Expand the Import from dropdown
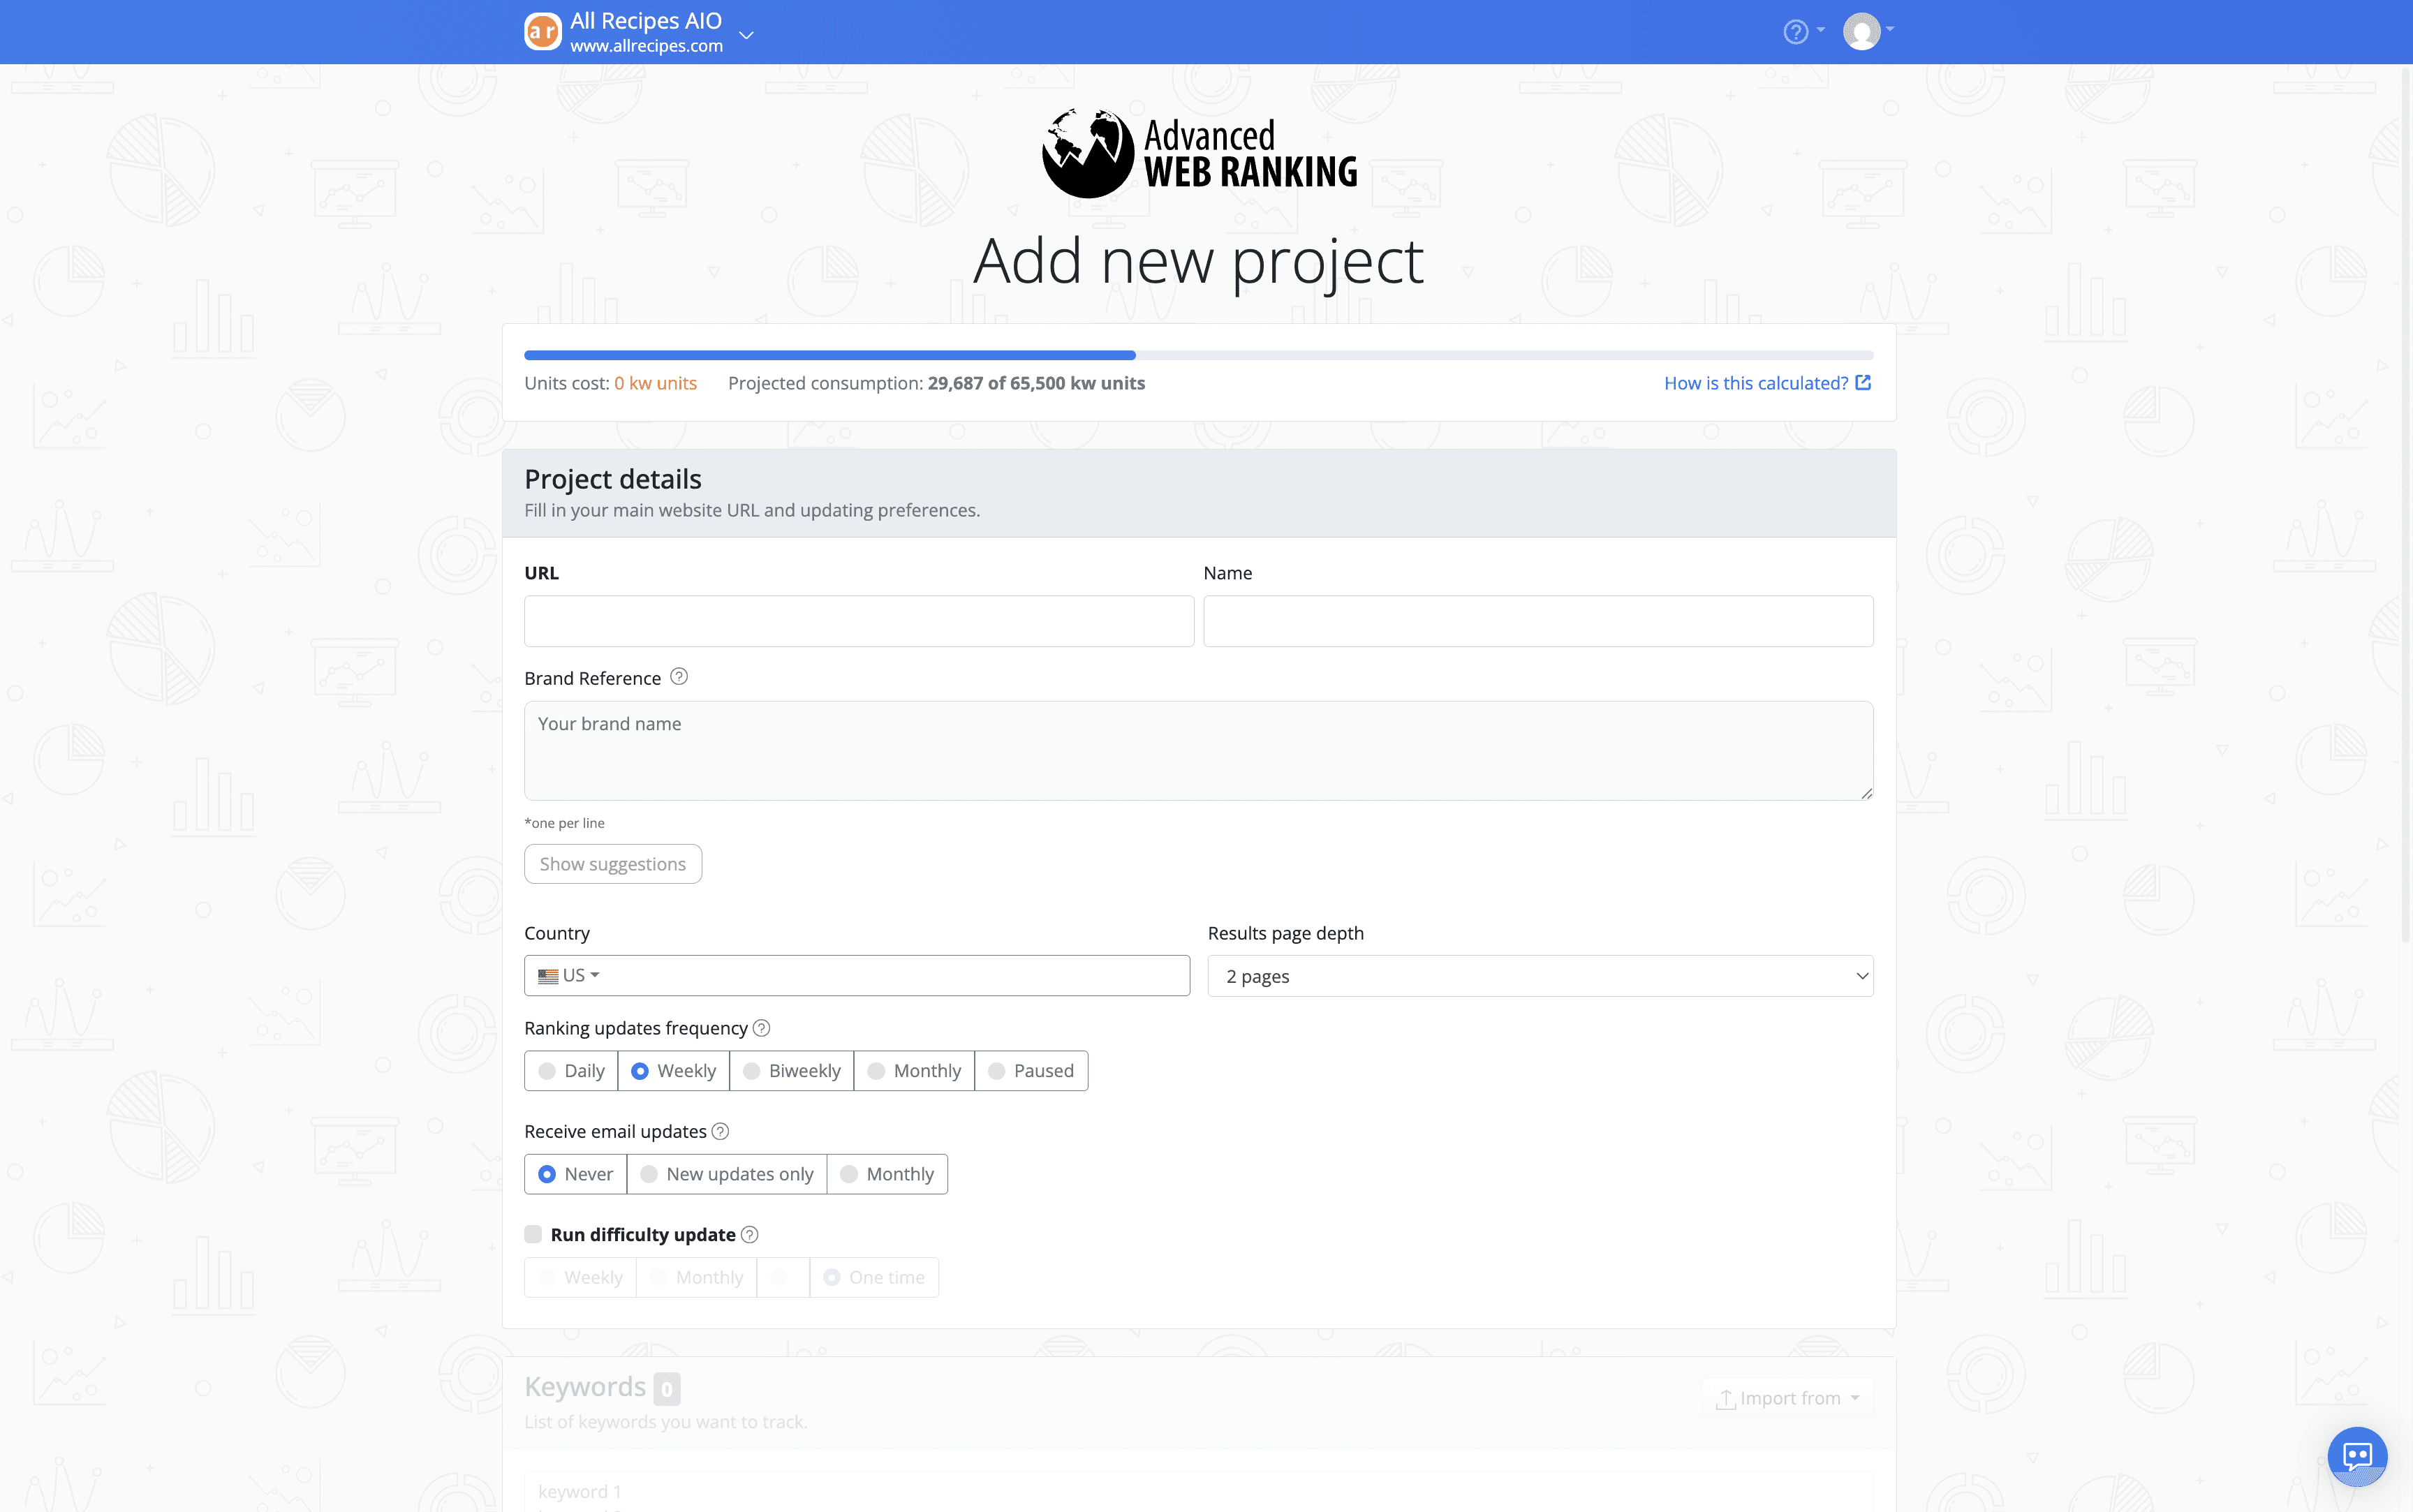Image resolution: width=2413 pixels, height=1512 pixels. pos(1788,1398)
